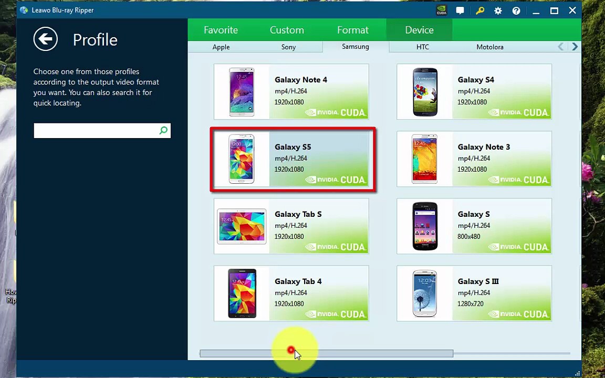This screenshot has height=378, width=605.
Task: Show previous device brands with left arrow
Action: 561,47
